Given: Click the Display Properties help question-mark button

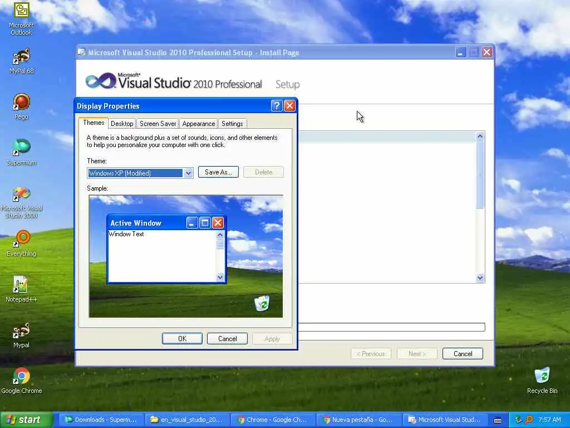Looking at the screenshot, I should 277,105.
